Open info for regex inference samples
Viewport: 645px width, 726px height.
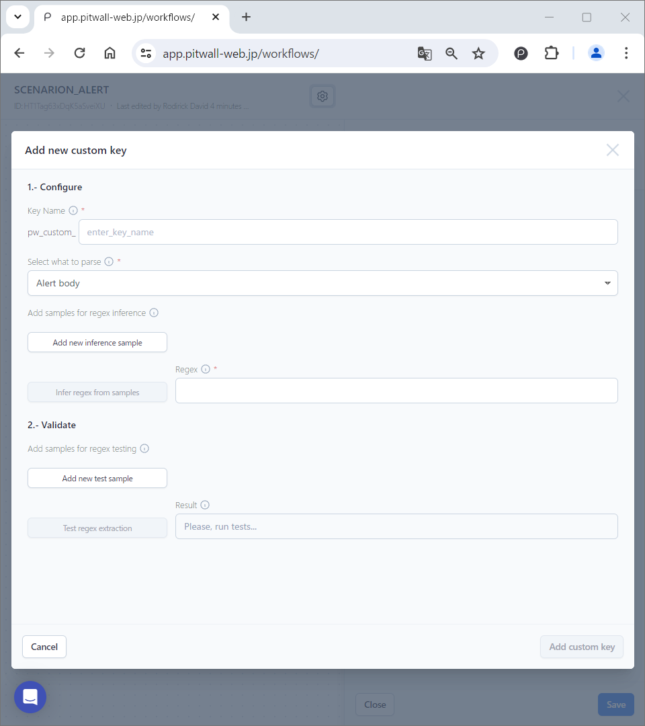154,313
